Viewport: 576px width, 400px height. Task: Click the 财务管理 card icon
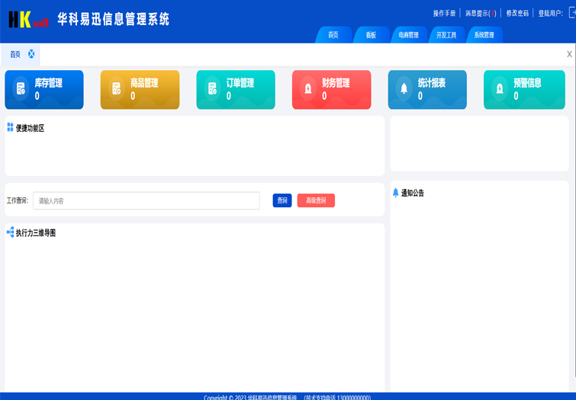(x=308, y=89)
